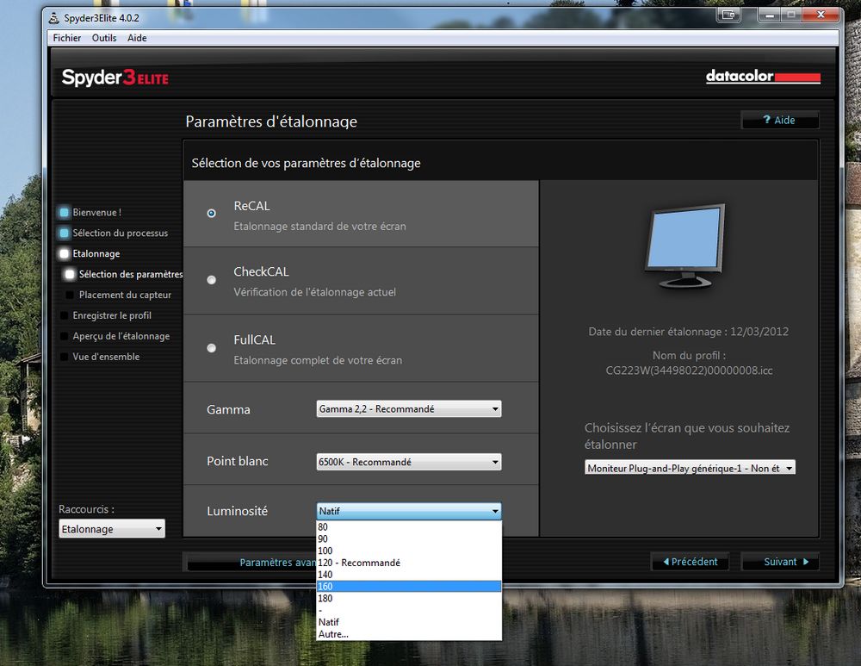Screen dimensions: 861x666
Task: Open the monitor selection dropdown
Action: [690, 468]
